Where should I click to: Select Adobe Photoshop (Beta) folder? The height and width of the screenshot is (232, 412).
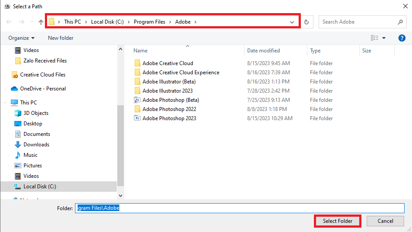(171, 100)
